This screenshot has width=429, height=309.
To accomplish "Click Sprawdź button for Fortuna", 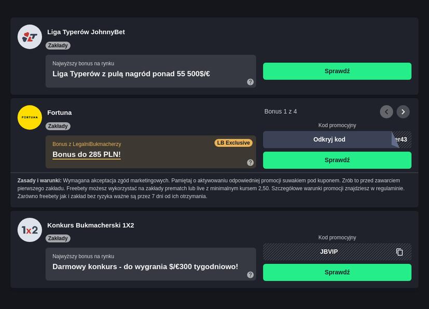I will (337, 160).
